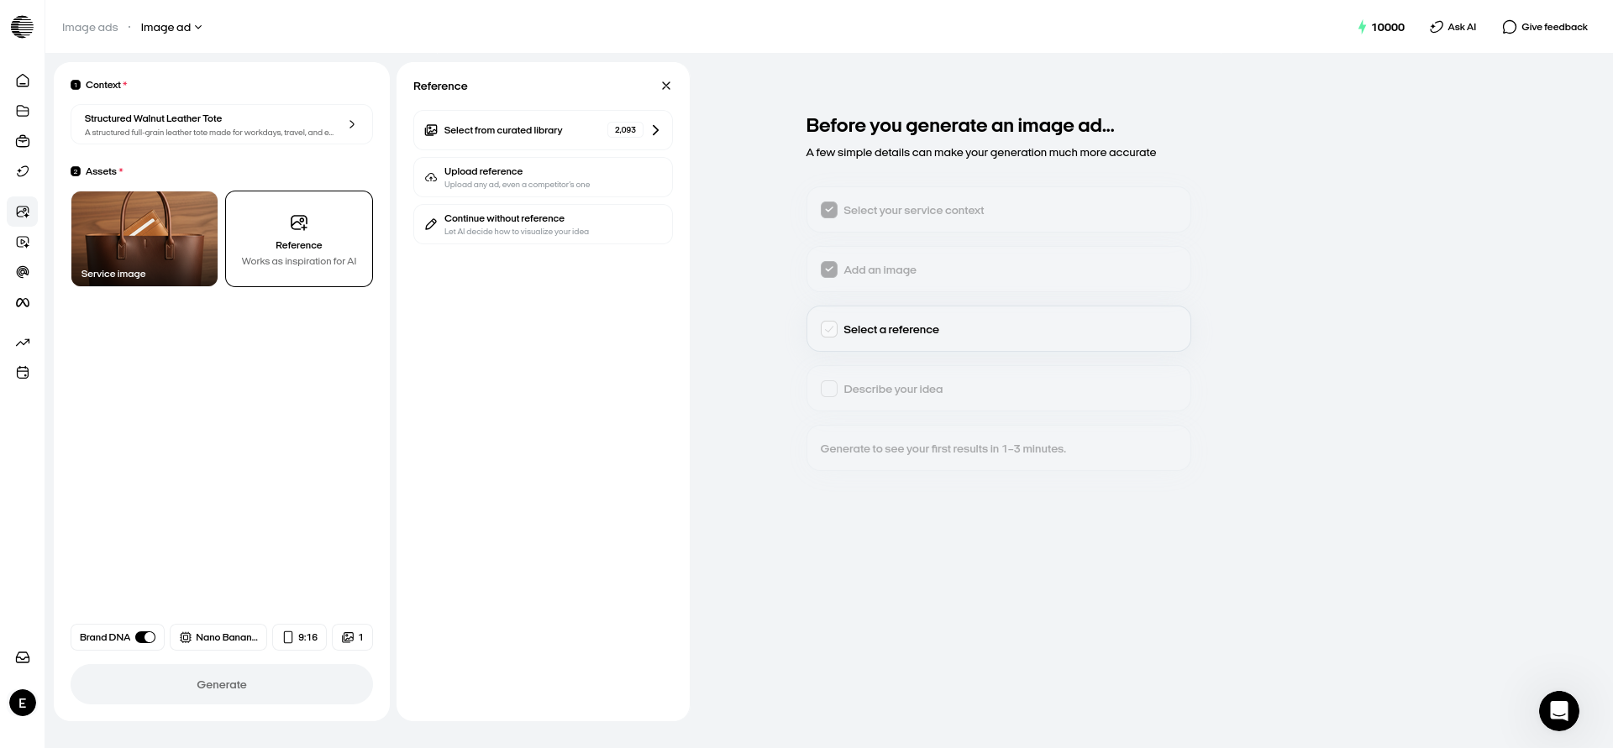Screen dimensions: 1613x748
Task: Open the inbox sidebar icon
Action: point(23,657)
